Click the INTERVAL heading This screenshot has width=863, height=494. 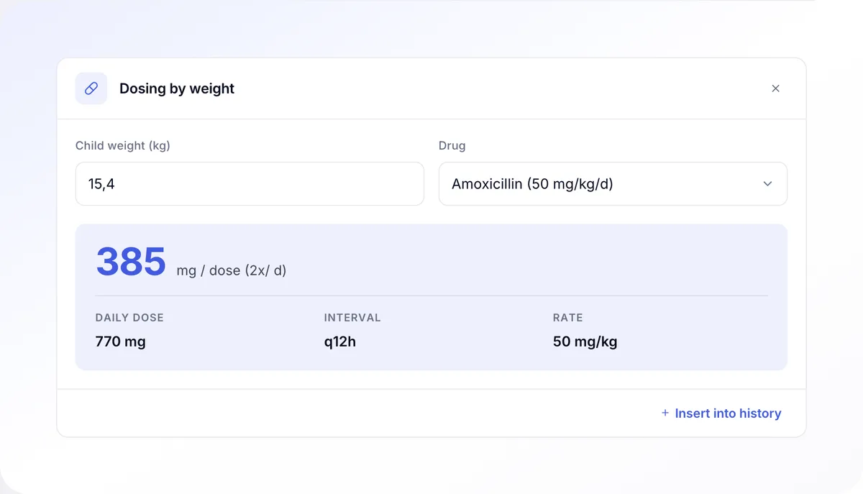352,317
